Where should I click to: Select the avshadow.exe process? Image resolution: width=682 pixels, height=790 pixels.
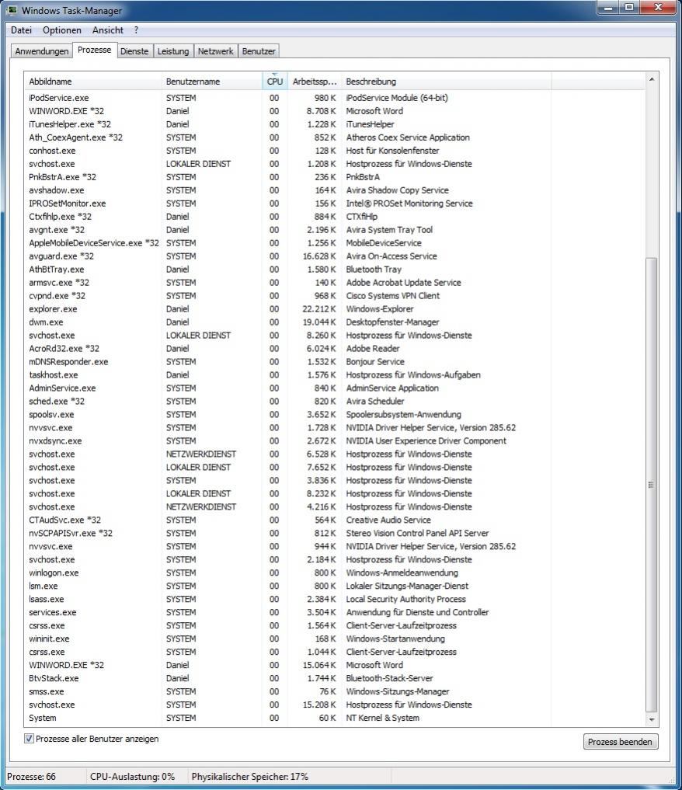(335, 190)
